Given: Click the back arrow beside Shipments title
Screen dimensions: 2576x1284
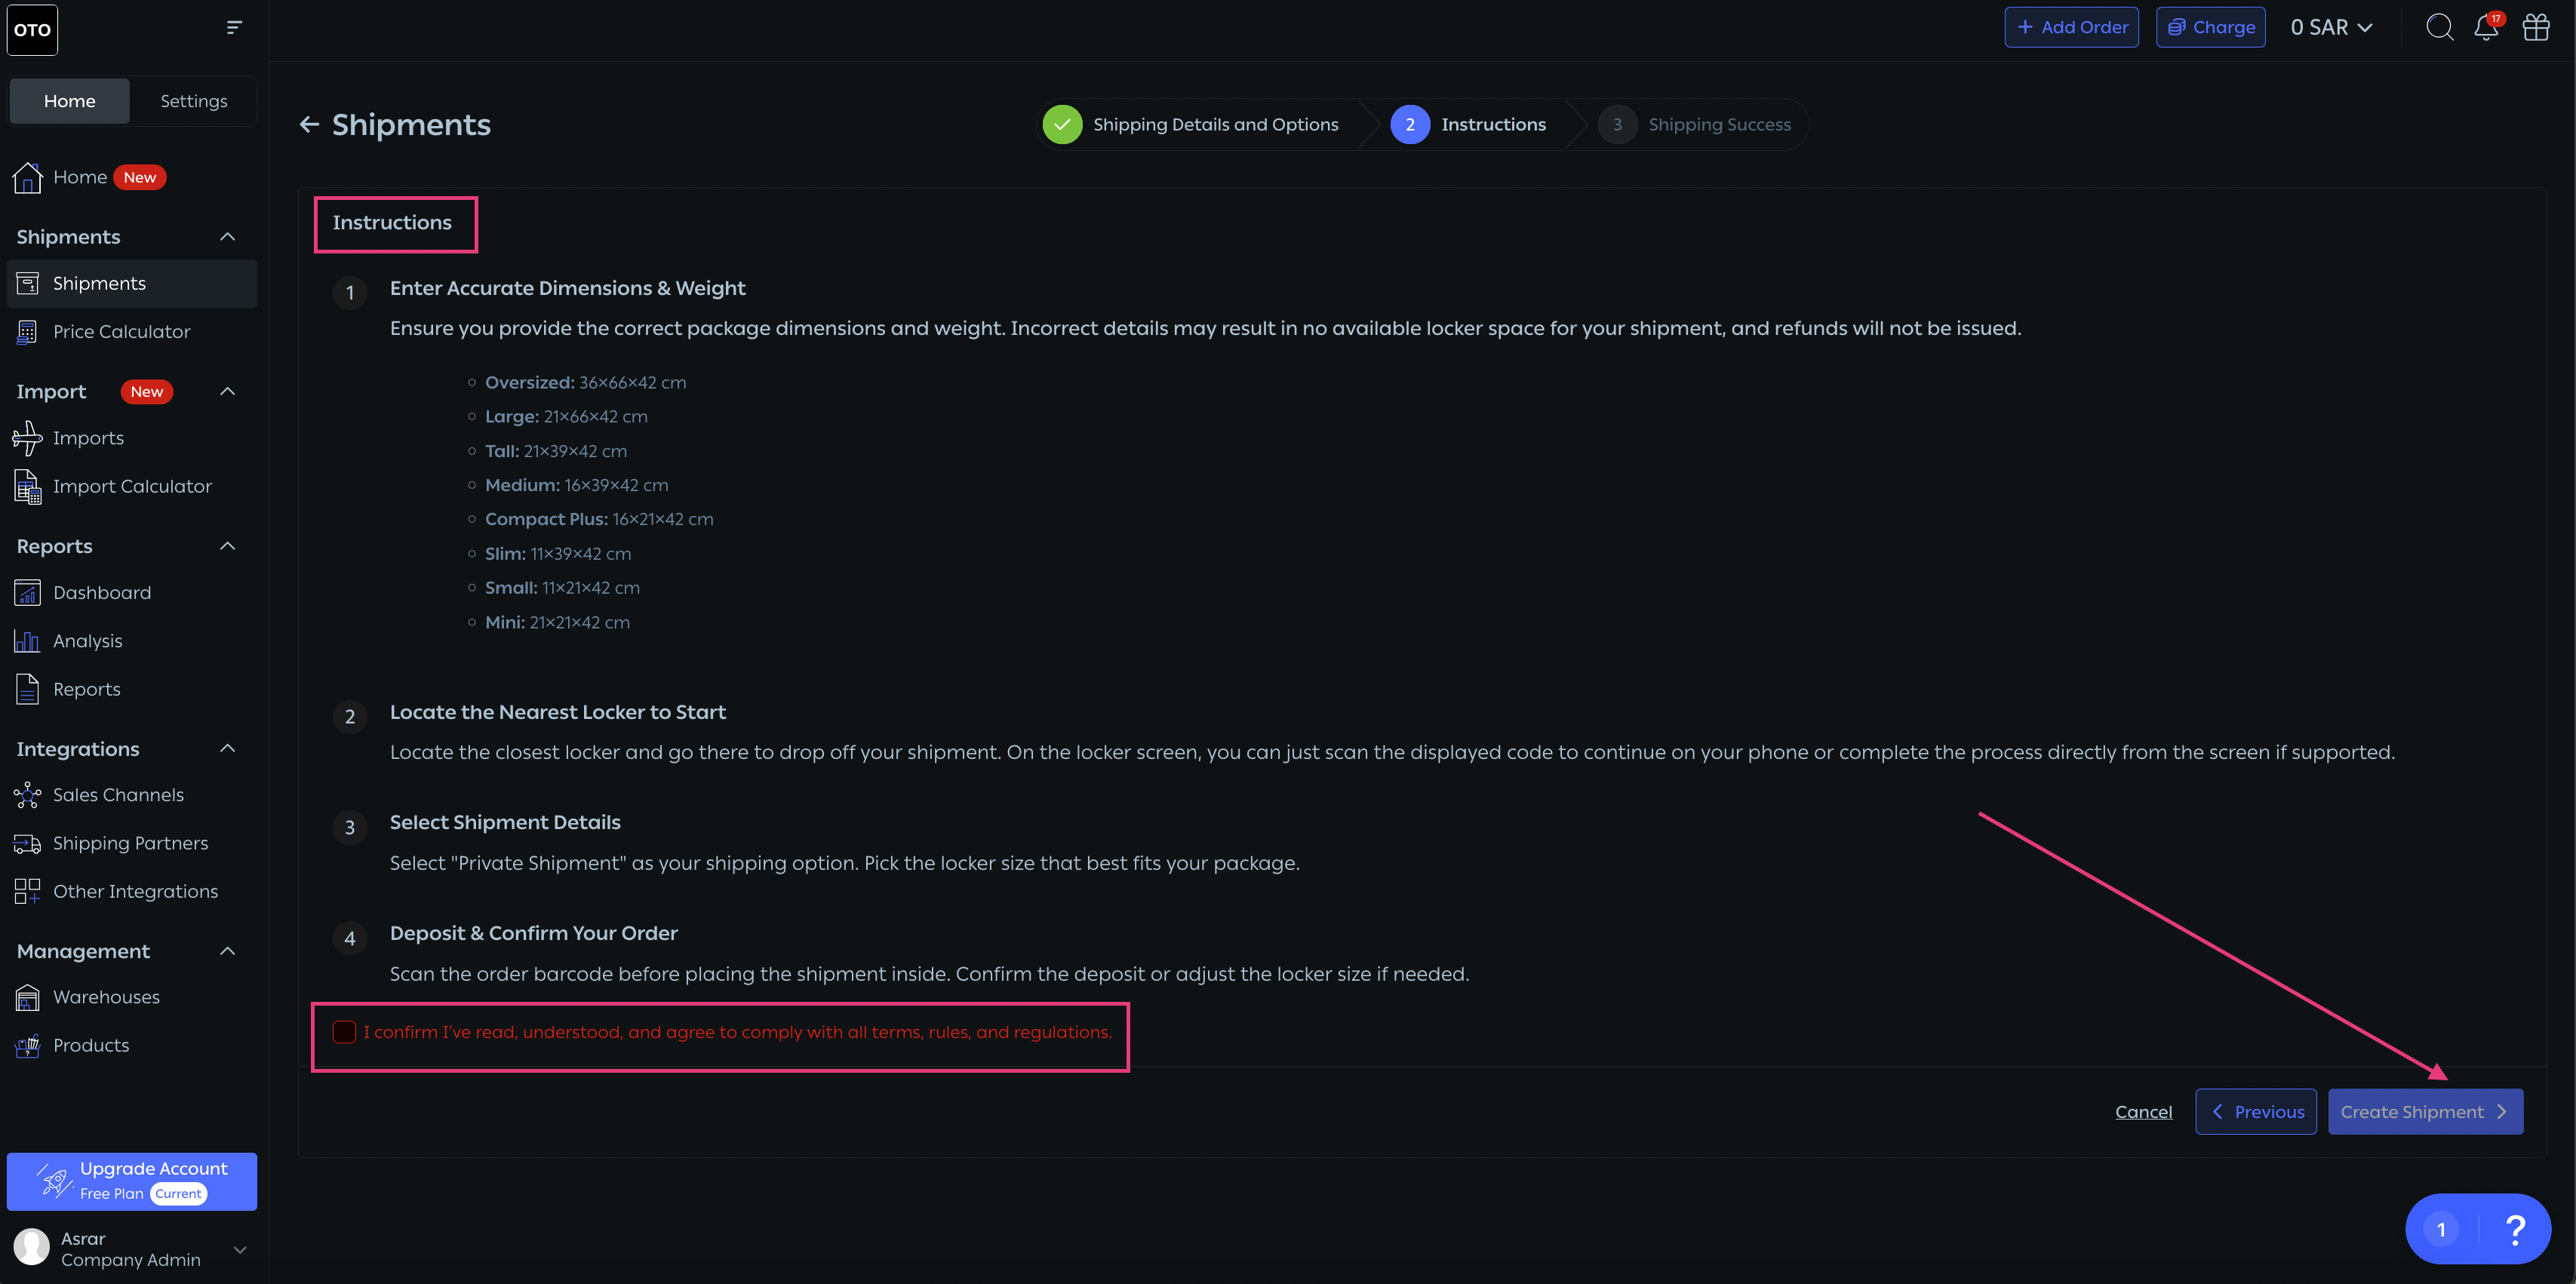Looking at the screenshot, I should tap(309, 124).
